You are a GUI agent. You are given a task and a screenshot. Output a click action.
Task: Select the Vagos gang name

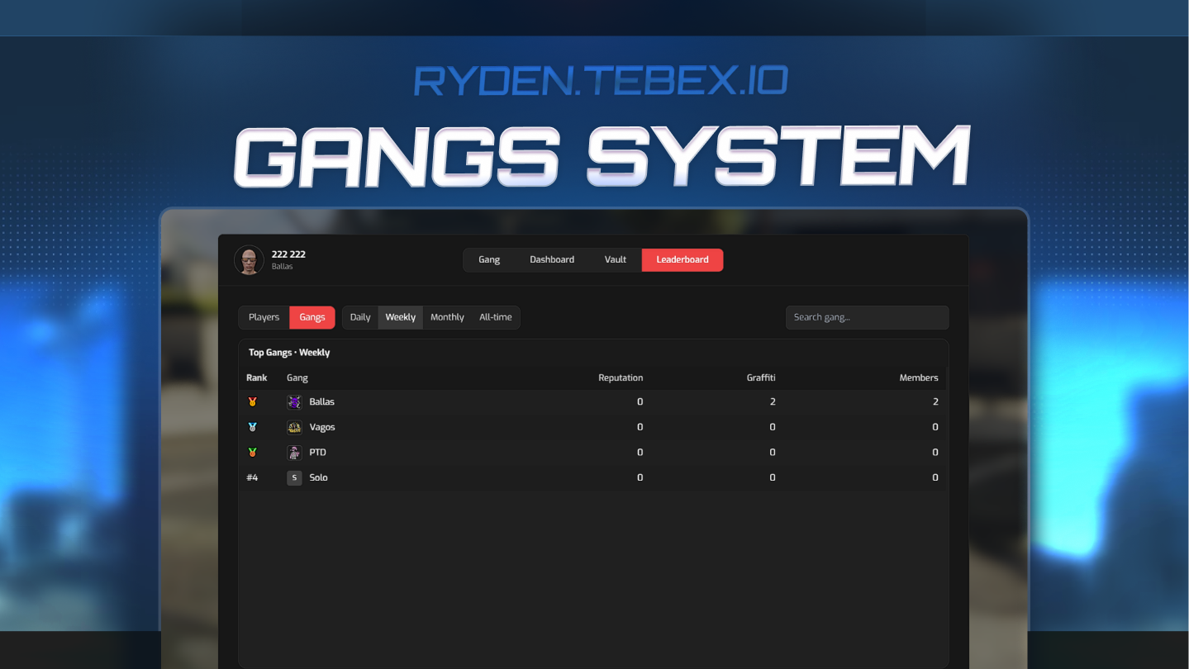pos(322,427)
